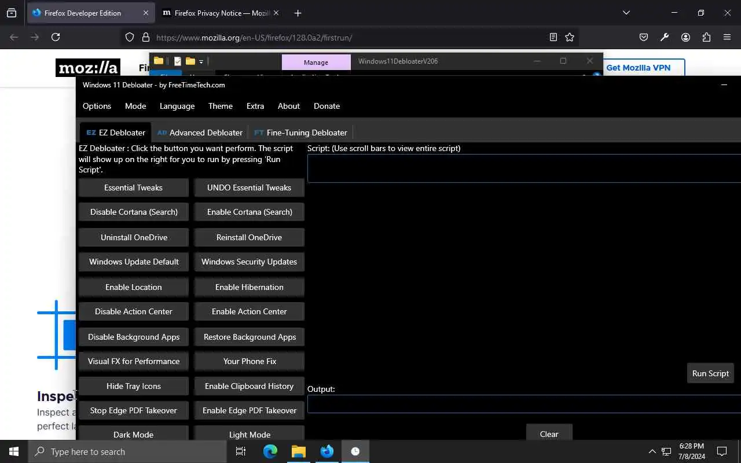Click the Windows taskbar search box
The image size is (741, 463).
point(127,451)
